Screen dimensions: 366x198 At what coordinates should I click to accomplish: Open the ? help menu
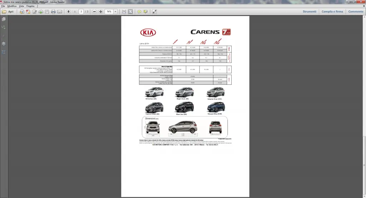[x=37, y=6]
